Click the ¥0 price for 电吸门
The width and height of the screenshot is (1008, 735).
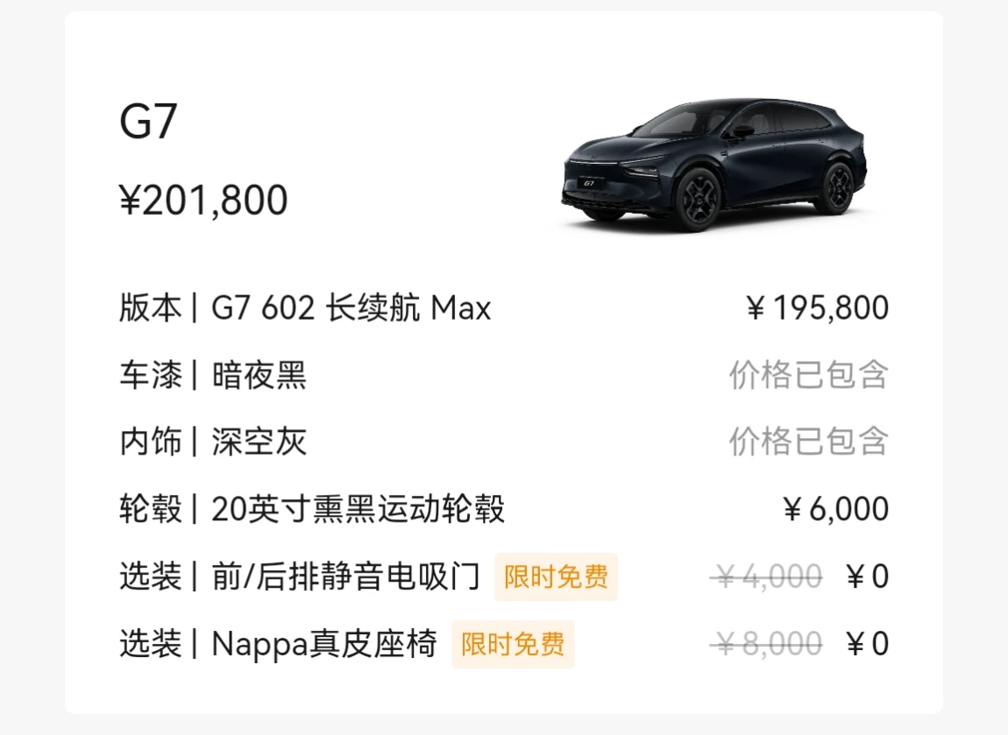pyautogui.click(x=868, y=576)
